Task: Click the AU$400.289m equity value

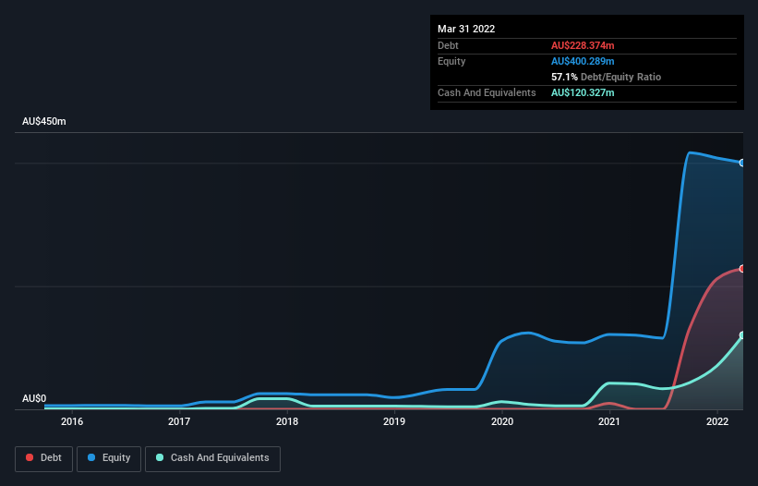Action: pos(583,61)
